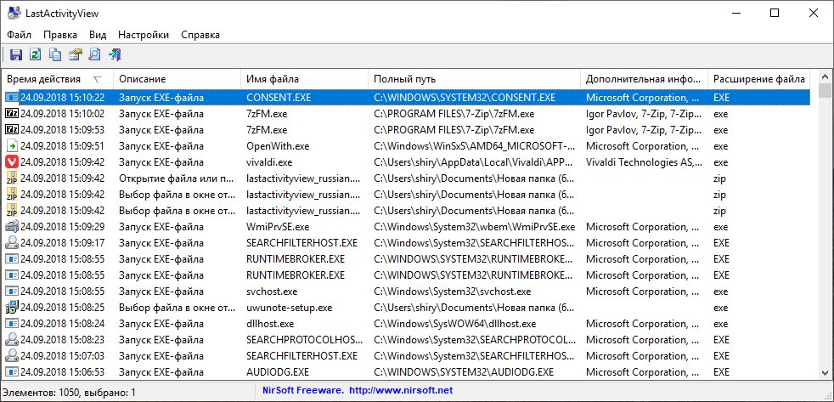Image resolution: width=834 pixels, height=402 pixels.
Task: Click the vertical scrollbar down arrow
Action: point(825,373)
